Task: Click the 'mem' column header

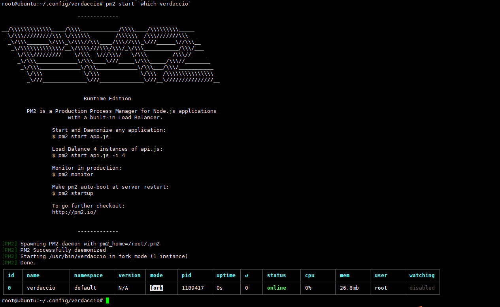Action: tap(345, 275)
